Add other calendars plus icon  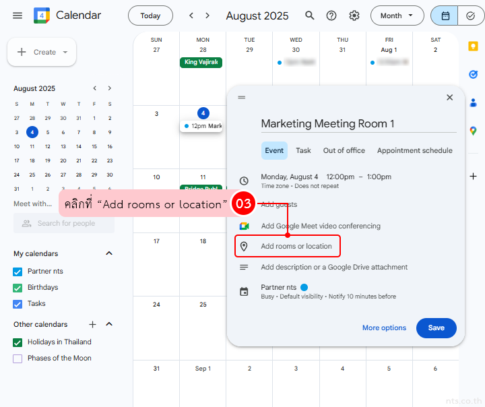coord(92,324)
